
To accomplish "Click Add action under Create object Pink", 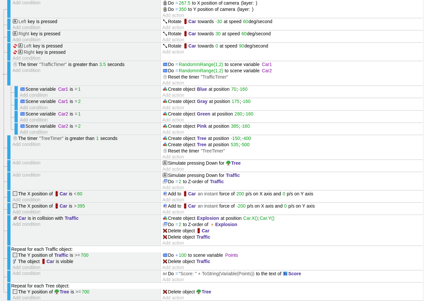I will (x=173, y=132).
